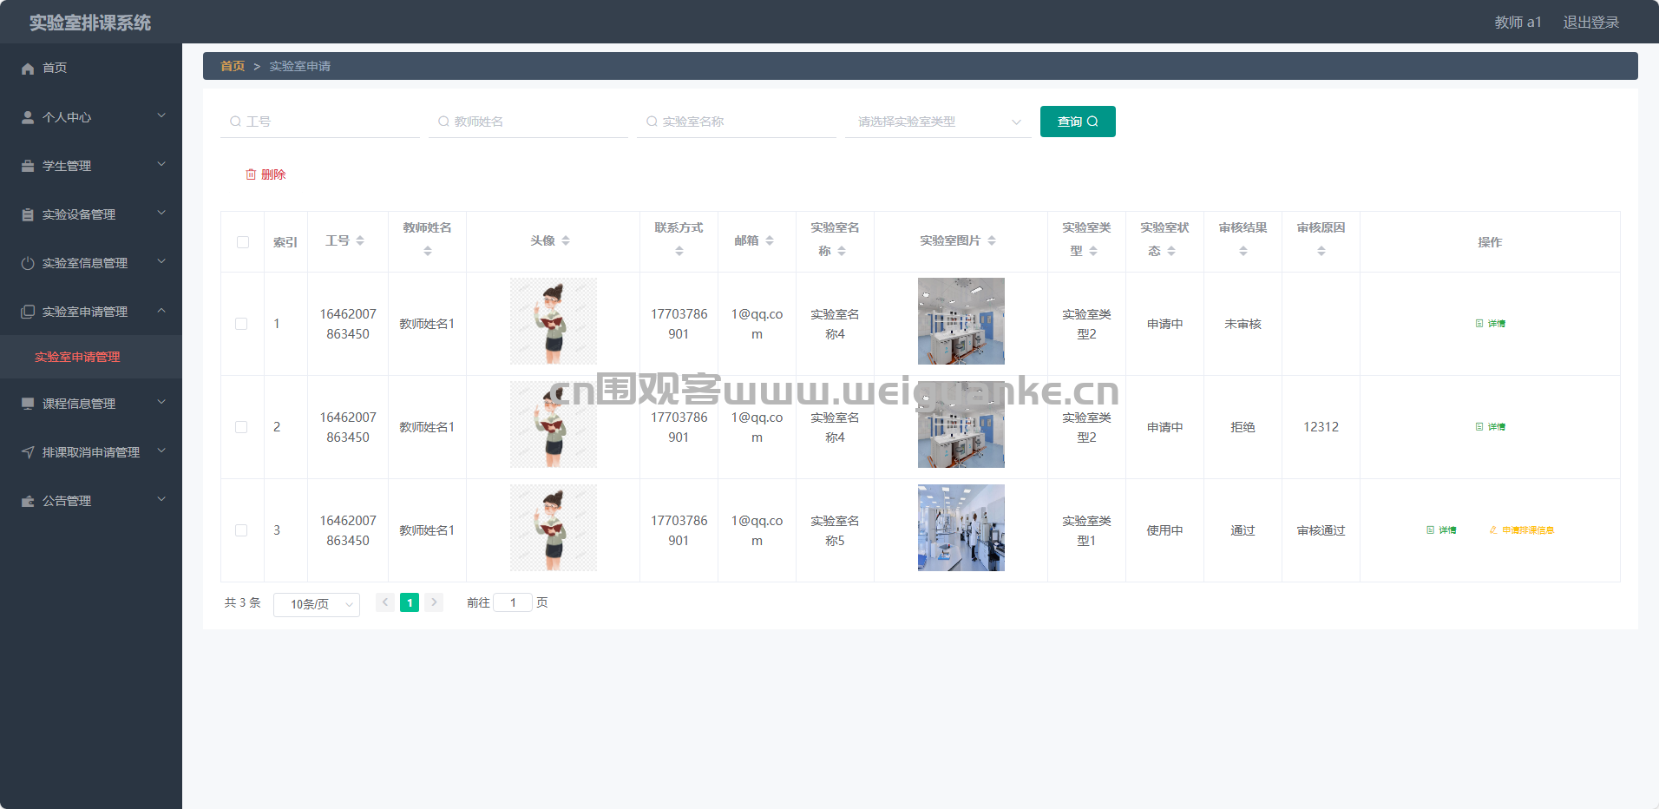Click the 课程信息管理 monitor icon
The height and width of the screenshot is (809, 1659).
click(28, 404)
